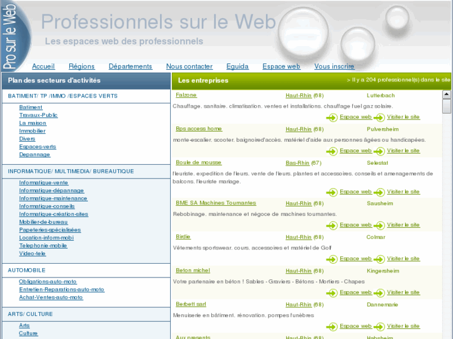Open the Mobilier-de-bureau category
The width and height of the screenshot is (453, 339).
point(44,222)
